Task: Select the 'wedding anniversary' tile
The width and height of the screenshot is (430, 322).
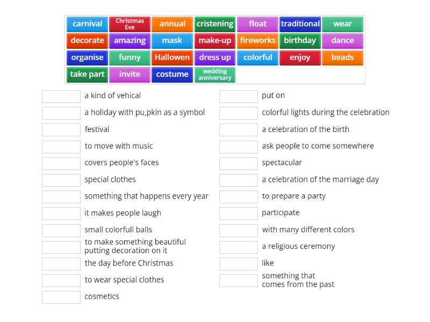Action: pos(214,75)
